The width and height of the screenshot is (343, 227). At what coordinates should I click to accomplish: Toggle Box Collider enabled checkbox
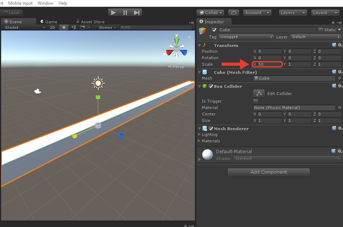[211, 86]
